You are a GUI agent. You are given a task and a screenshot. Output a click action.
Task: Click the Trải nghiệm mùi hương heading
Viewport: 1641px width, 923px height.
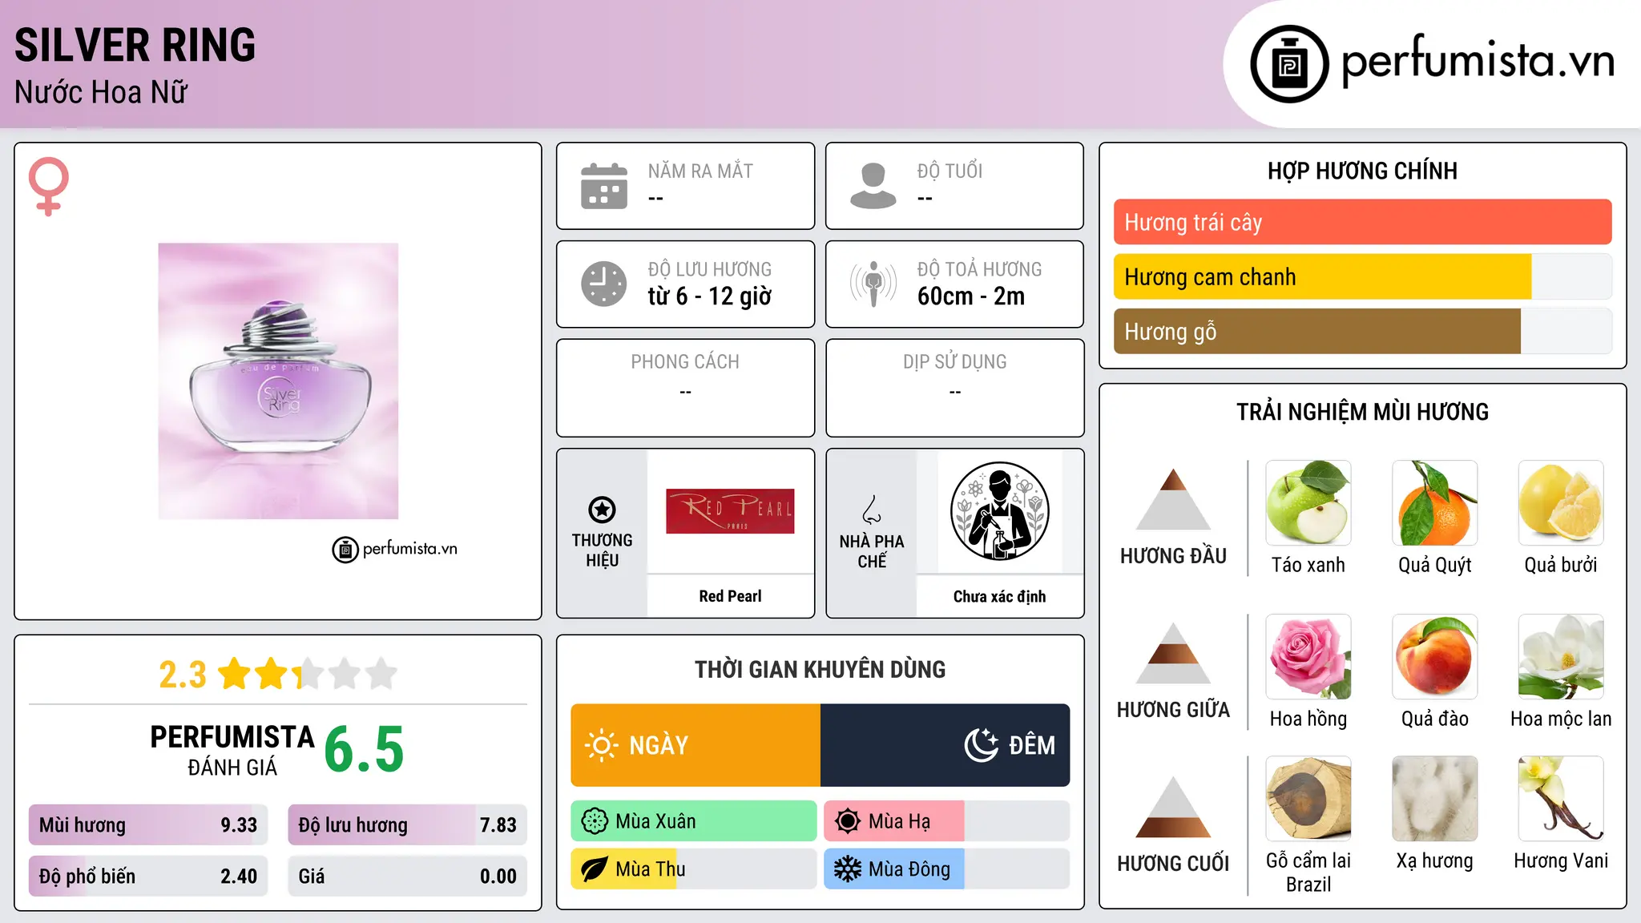point(1363,412)
